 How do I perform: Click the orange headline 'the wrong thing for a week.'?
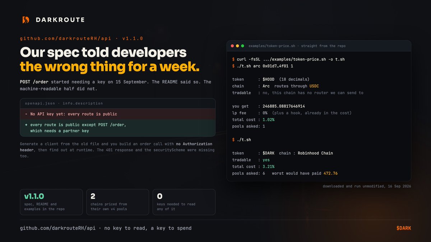coord(110,66)
